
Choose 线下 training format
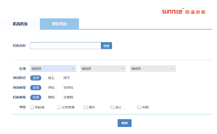[x=67, y=78]
